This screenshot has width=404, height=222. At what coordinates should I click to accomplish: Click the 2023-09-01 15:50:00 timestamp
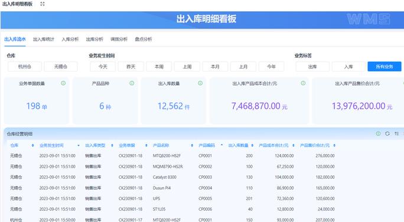(57, 220)
